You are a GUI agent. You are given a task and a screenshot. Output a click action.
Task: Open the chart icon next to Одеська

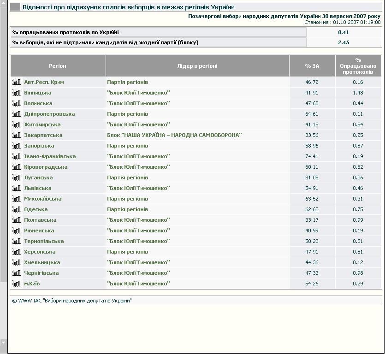(x=17, y=209)
